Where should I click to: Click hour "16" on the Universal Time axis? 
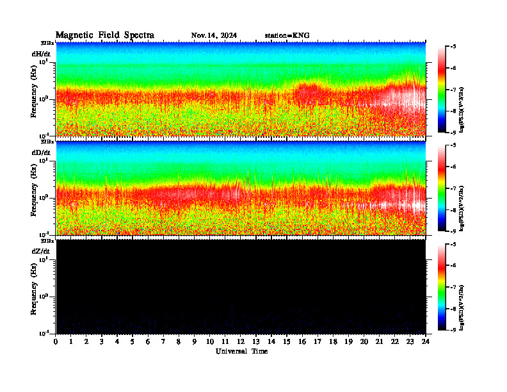pyautogui.click(x=302, y=341)
